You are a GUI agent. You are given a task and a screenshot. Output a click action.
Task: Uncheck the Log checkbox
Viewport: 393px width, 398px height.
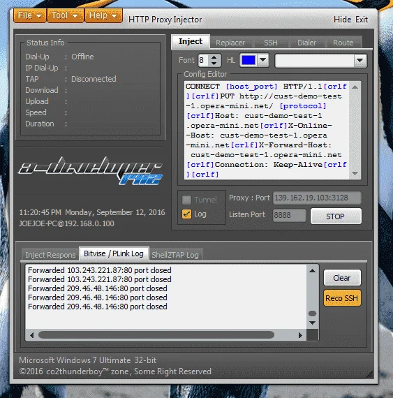[187, 214]
